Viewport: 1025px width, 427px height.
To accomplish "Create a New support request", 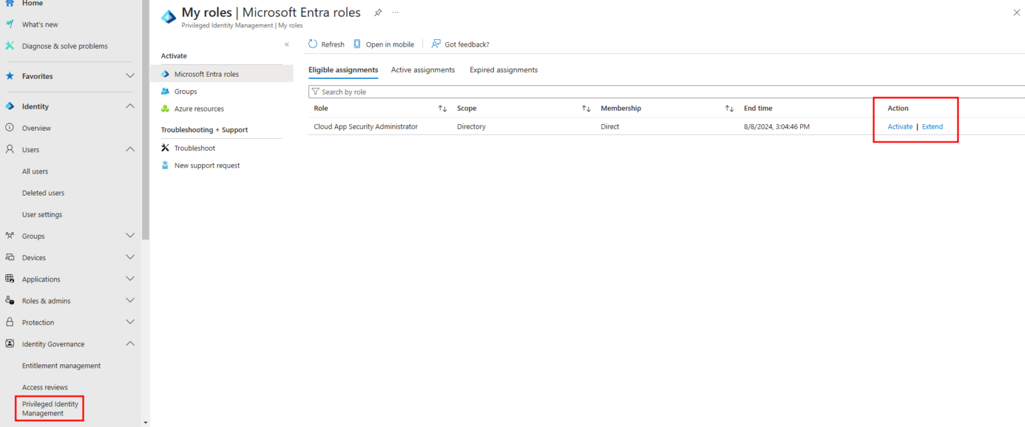I will click(x=205, y=165).
